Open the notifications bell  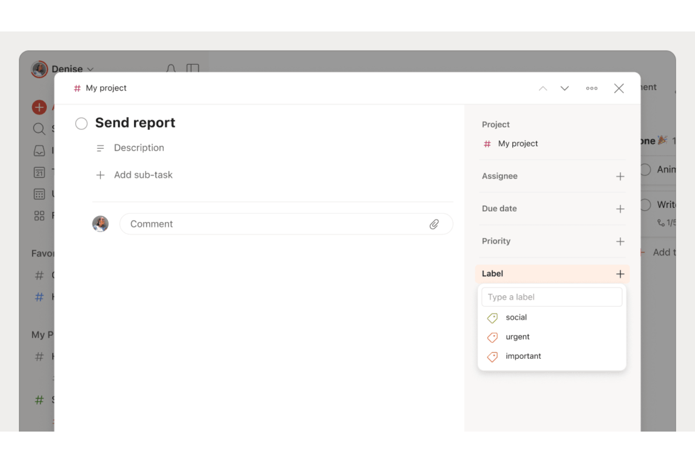click(171, 69)
